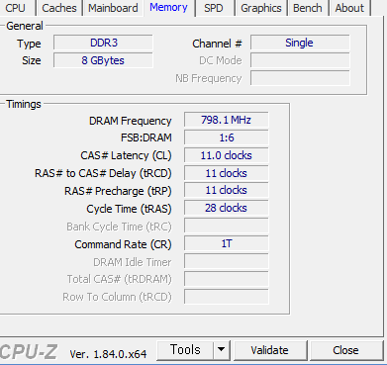Expand the Tools dropdown arrow

(222, 350)
